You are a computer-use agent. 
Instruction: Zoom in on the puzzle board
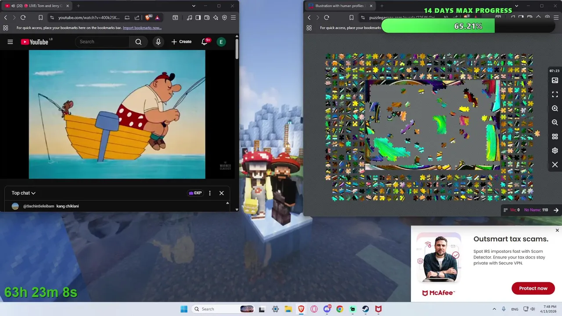tap(555, 108)
